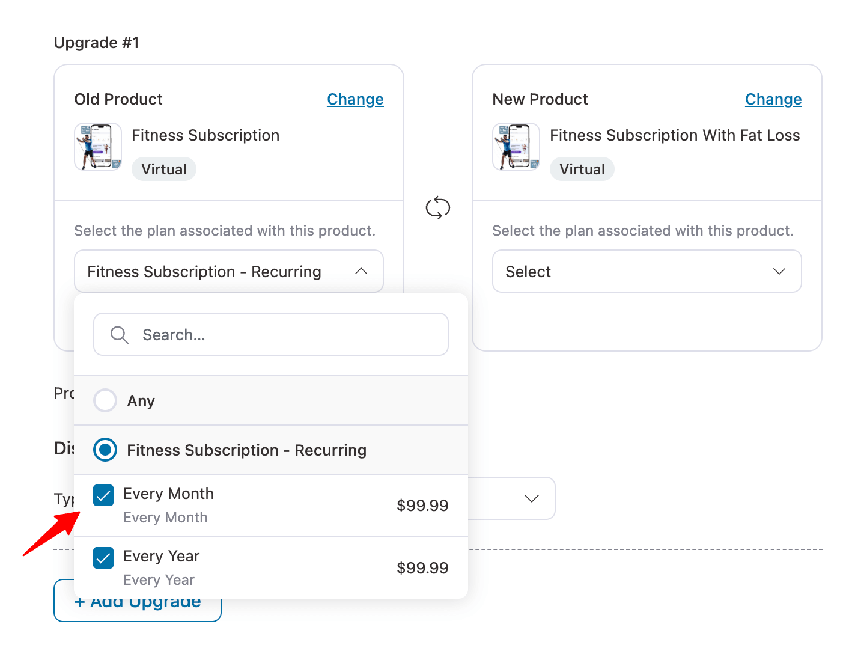Click the Upgrade #1 heading

coord(96,42)
